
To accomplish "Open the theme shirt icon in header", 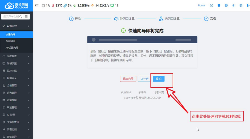I will point(219,5).
